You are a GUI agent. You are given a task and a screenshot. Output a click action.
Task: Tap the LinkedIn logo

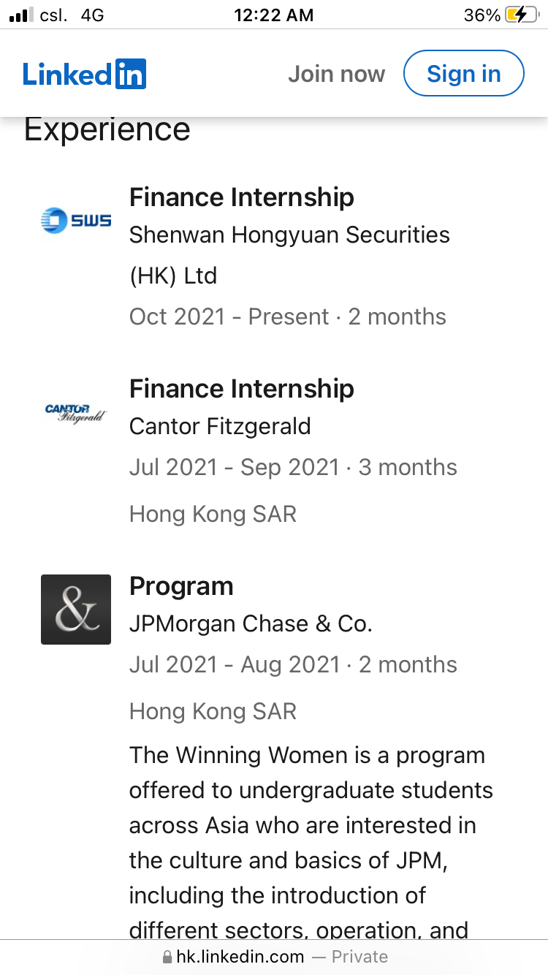85,74
